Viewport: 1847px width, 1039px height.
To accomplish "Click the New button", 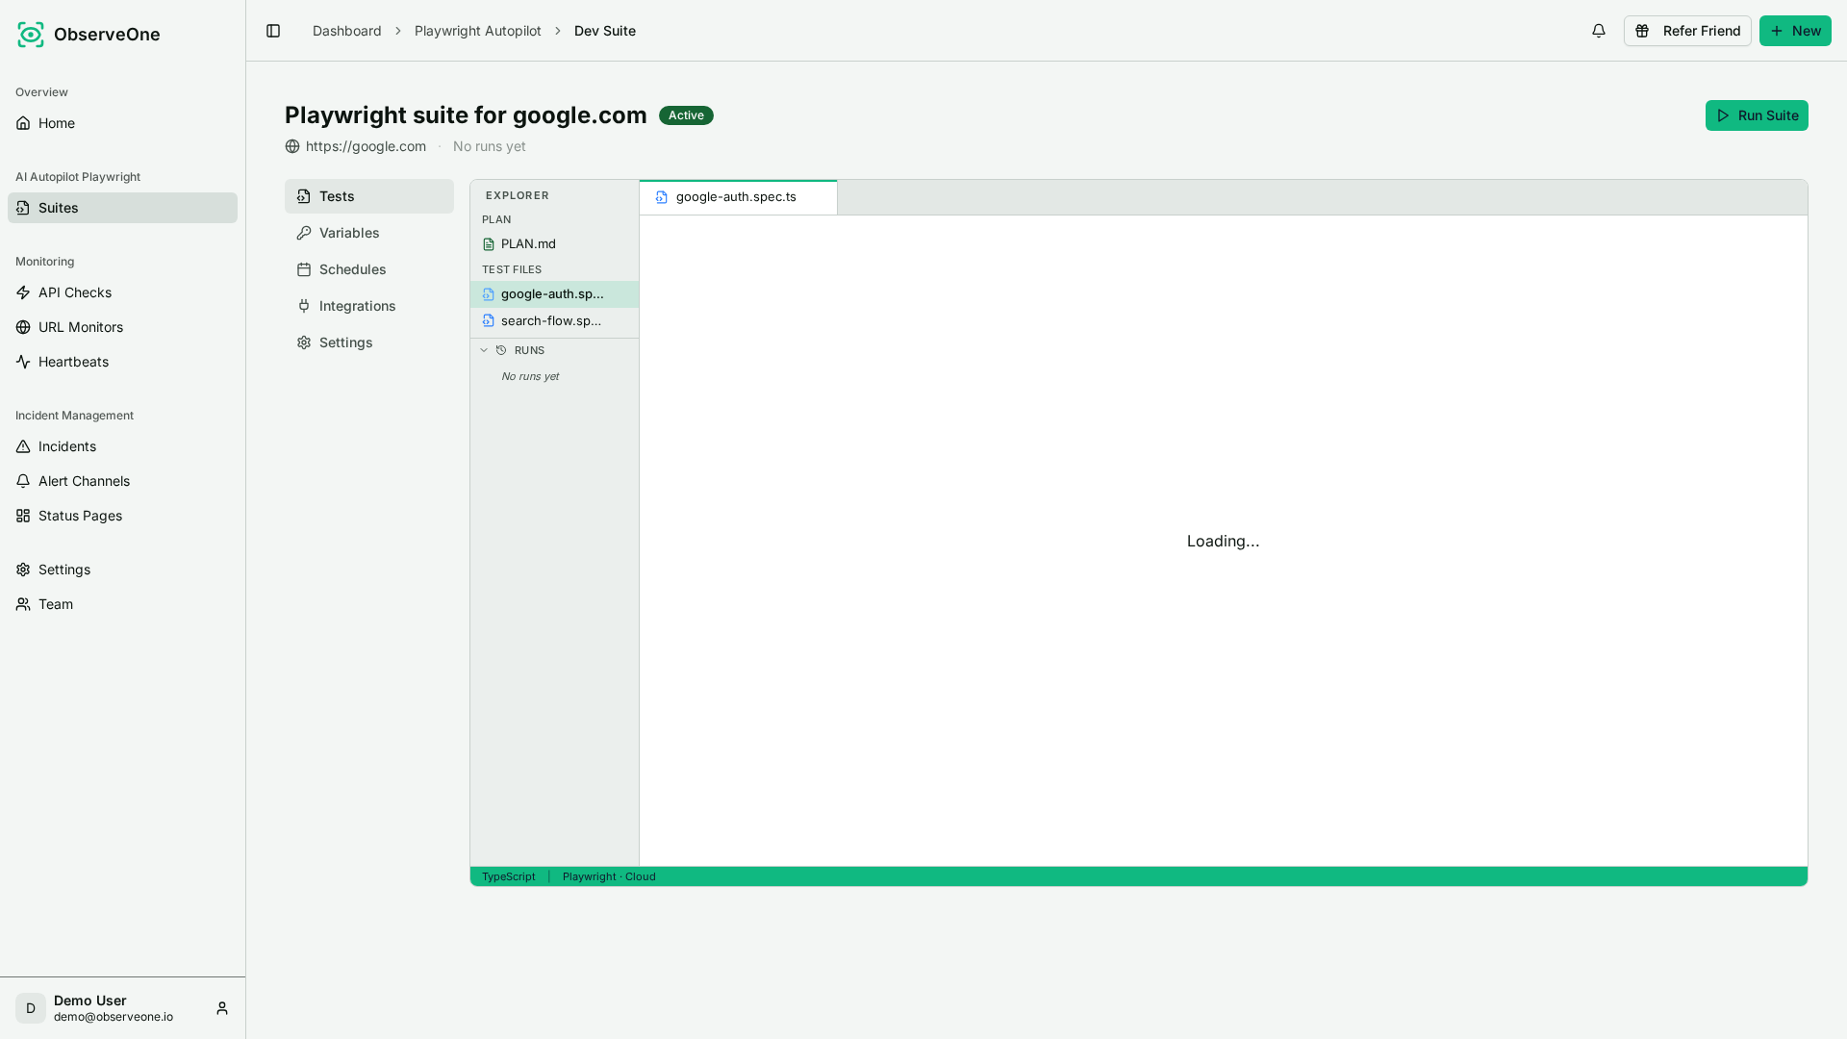I will [x=1795, y=31].
